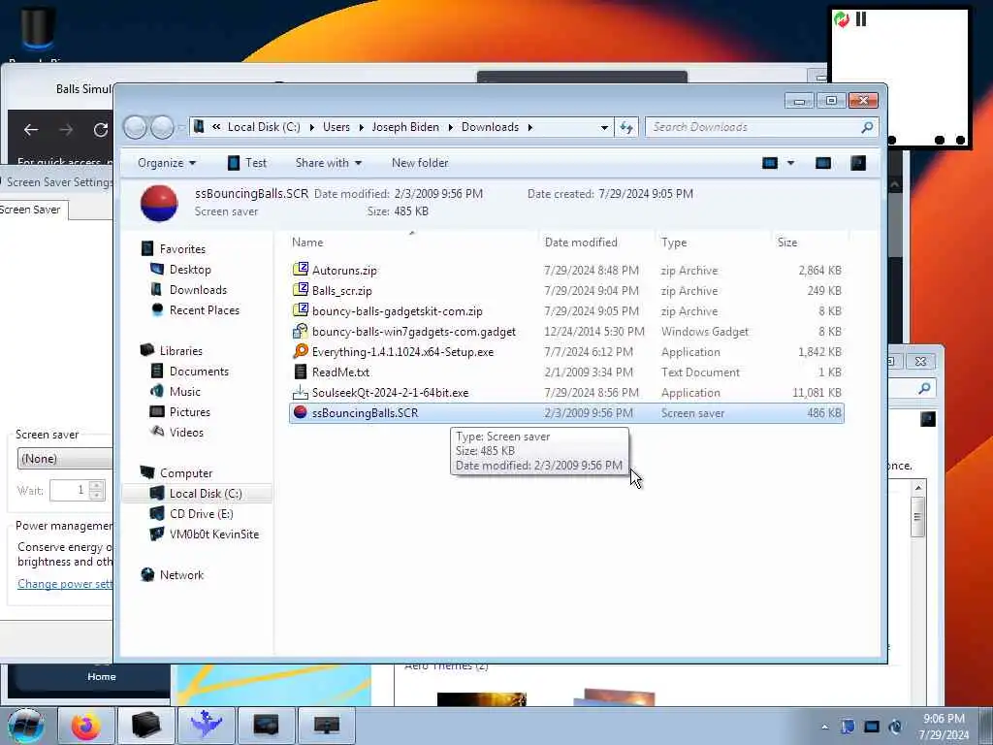Click the Back navigation button in Explorer
This screenshot has width=993, height=745.
[135, 127]
